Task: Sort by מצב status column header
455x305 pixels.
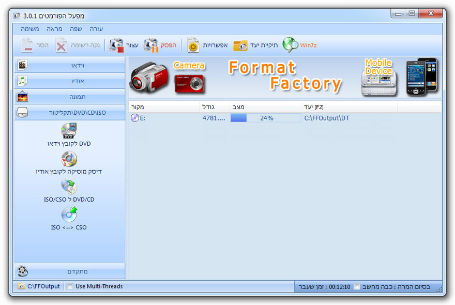Action: tap(266, 107)
